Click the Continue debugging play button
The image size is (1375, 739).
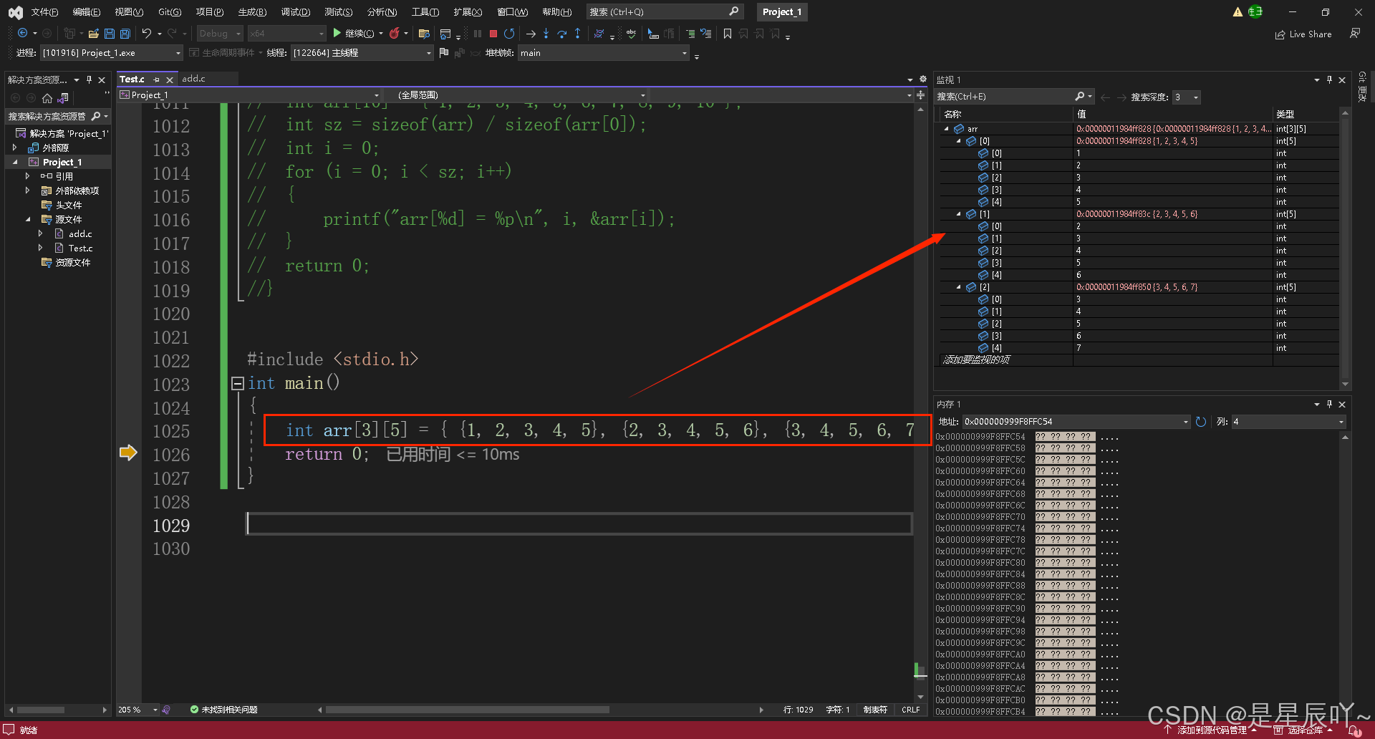coord(337,33)
